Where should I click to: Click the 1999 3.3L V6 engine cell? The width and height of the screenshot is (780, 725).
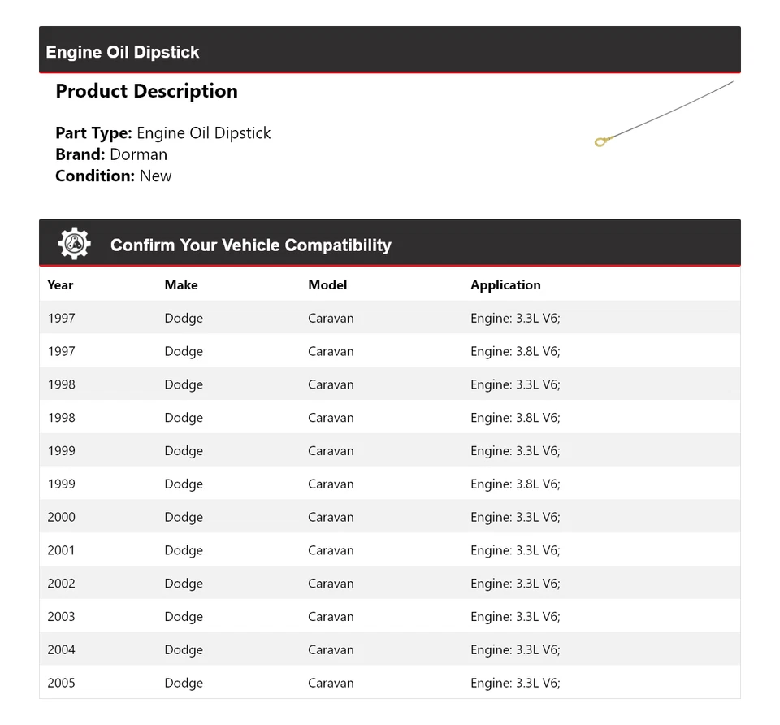(x=515, y=451)
